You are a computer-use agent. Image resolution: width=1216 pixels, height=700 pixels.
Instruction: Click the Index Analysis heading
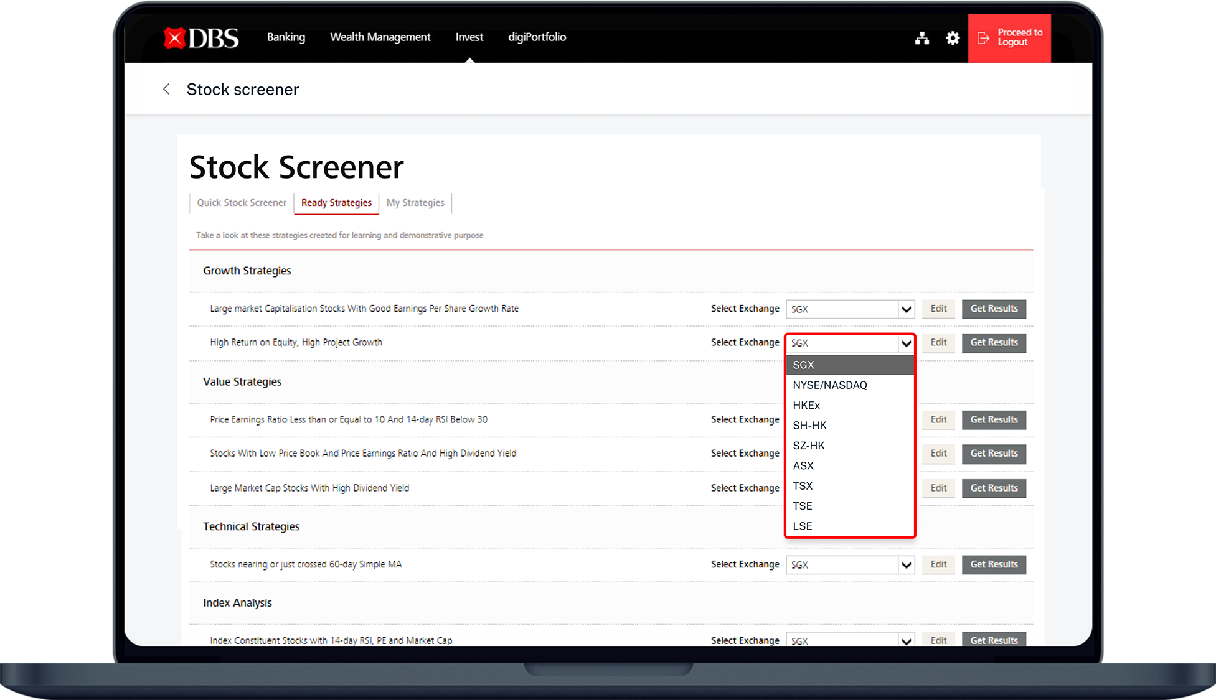(237, 603)
